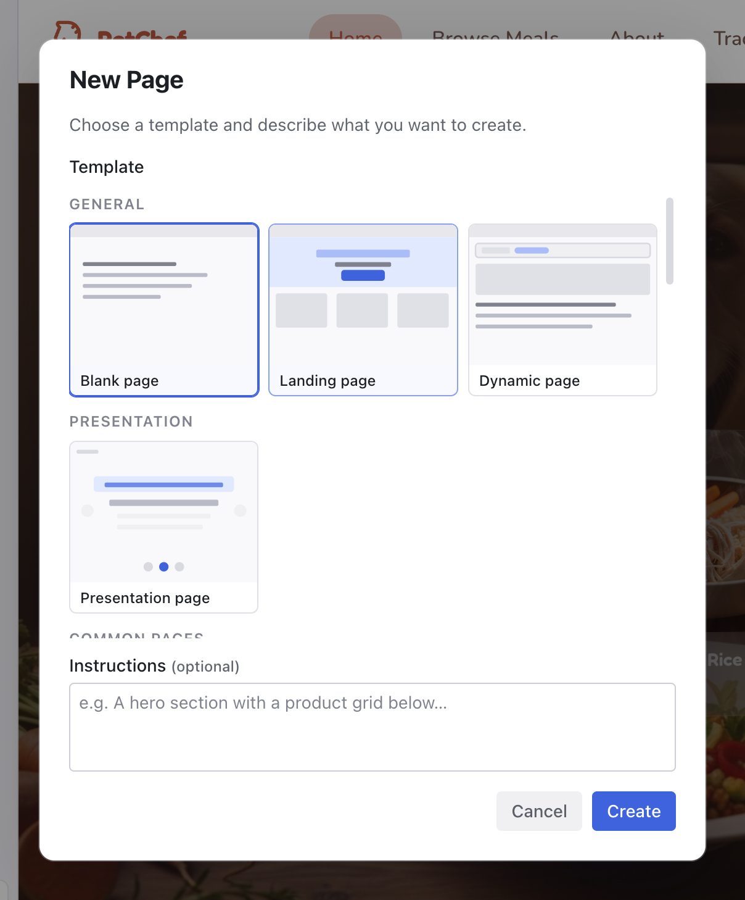
Task: Click the 'Choose a template' description text
Action: [x=298, y=125]
